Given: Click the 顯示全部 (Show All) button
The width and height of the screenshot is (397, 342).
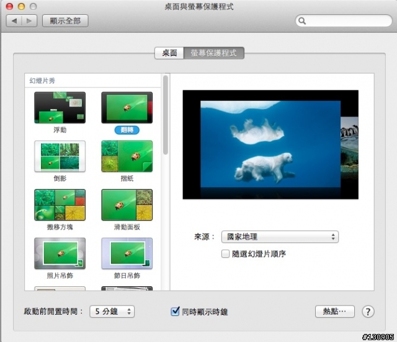Looking at the screenshot, I should point(65,20).
